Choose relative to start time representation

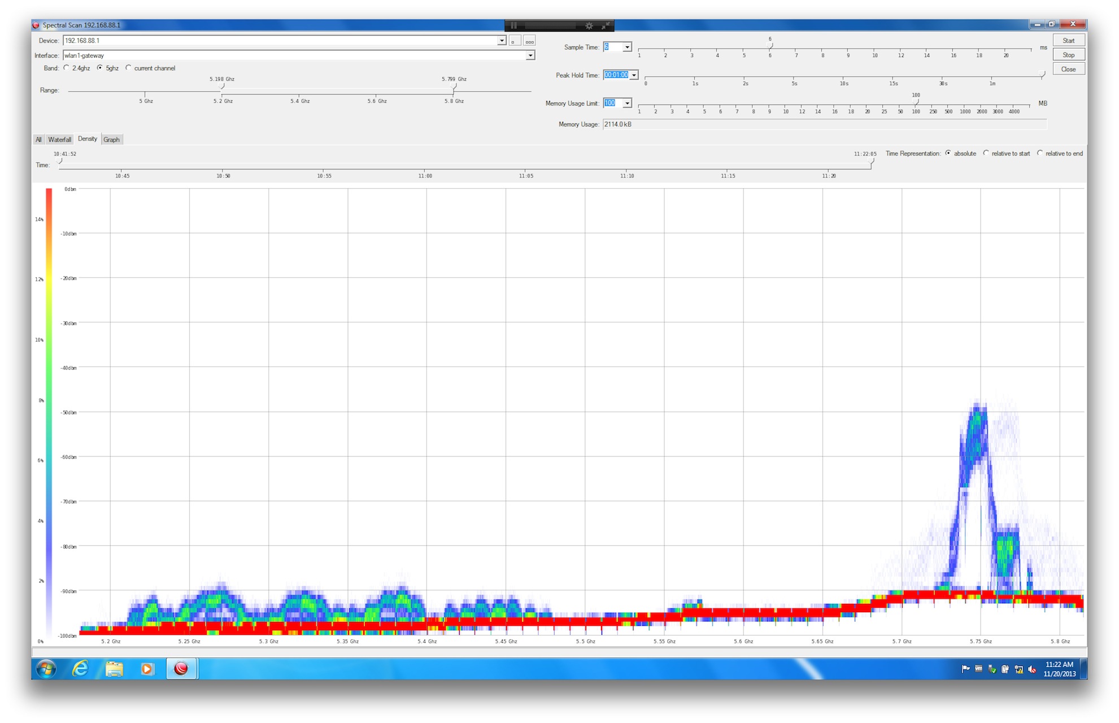[x=986, y=153]
